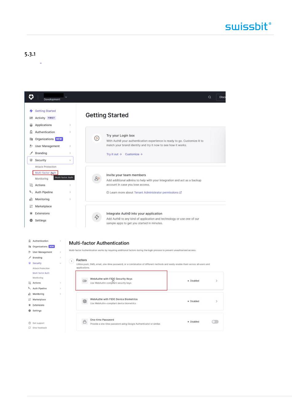Expand Actions chevron in Getting Started screenshot
This screenshot has height=413, width=292.
coord(70,185)
